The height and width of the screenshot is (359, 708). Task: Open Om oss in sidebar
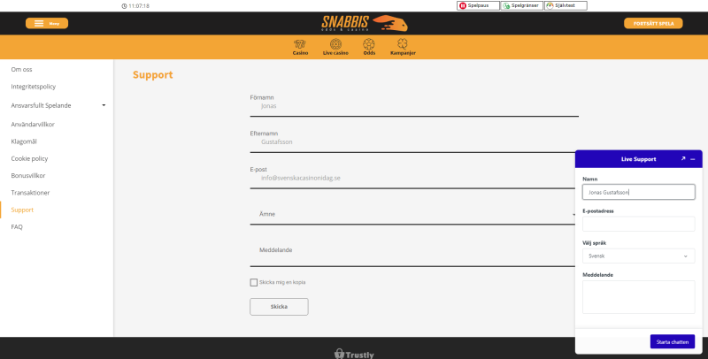pyautogui.click(x=21, y=70)
